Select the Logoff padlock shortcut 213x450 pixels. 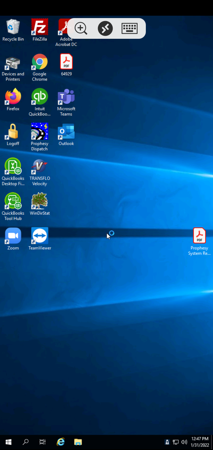13,135
